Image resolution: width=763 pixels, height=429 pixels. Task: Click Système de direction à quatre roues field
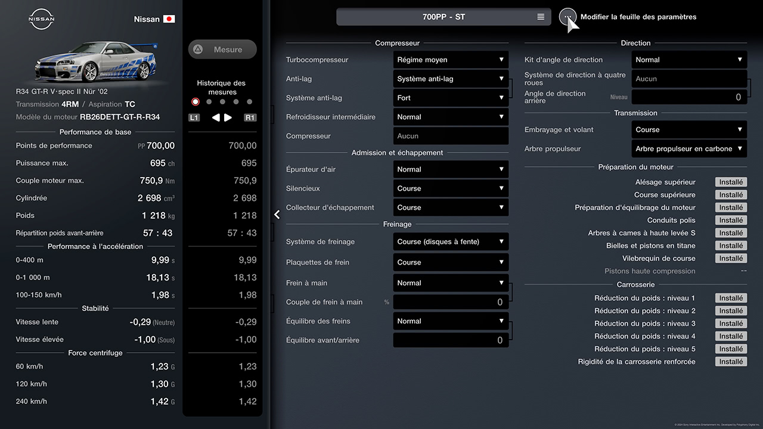[x=689, y=79]
